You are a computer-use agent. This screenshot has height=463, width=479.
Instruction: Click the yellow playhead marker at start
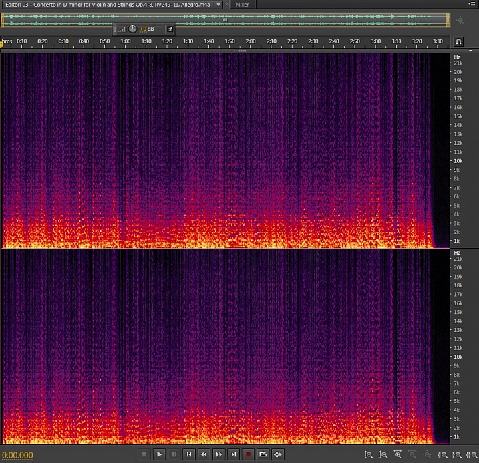(x=1, y=45)
